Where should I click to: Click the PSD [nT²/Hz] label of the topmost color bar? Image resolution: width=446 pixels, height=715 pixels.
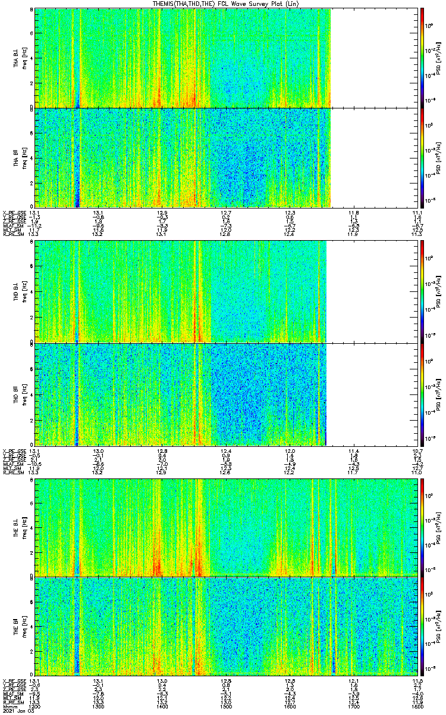[x=439, y=58]
